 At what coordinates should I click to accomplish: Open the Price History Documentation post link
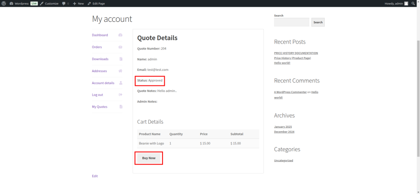coord(296,53)
